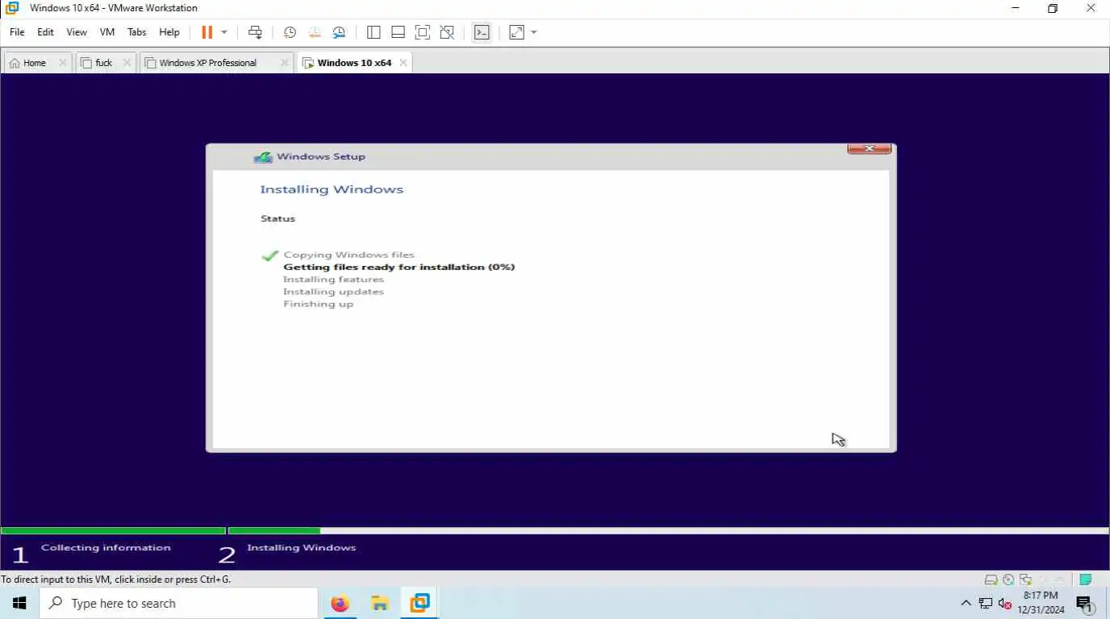Open the snapshot manager icon
The width and height of the screenshot is (1110, 619).
tap(339, 32)
